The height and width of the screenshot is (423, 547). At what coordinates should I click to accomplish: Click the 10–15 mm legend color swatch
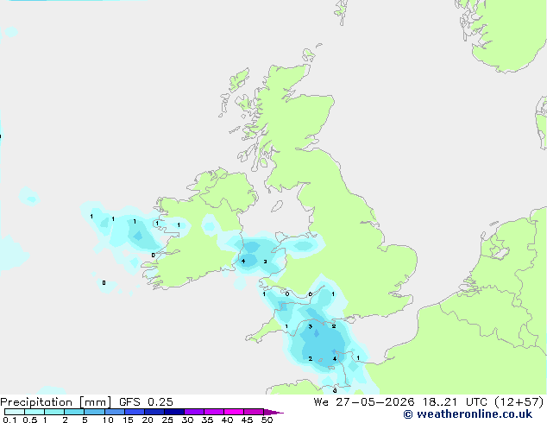click(114, 412)
